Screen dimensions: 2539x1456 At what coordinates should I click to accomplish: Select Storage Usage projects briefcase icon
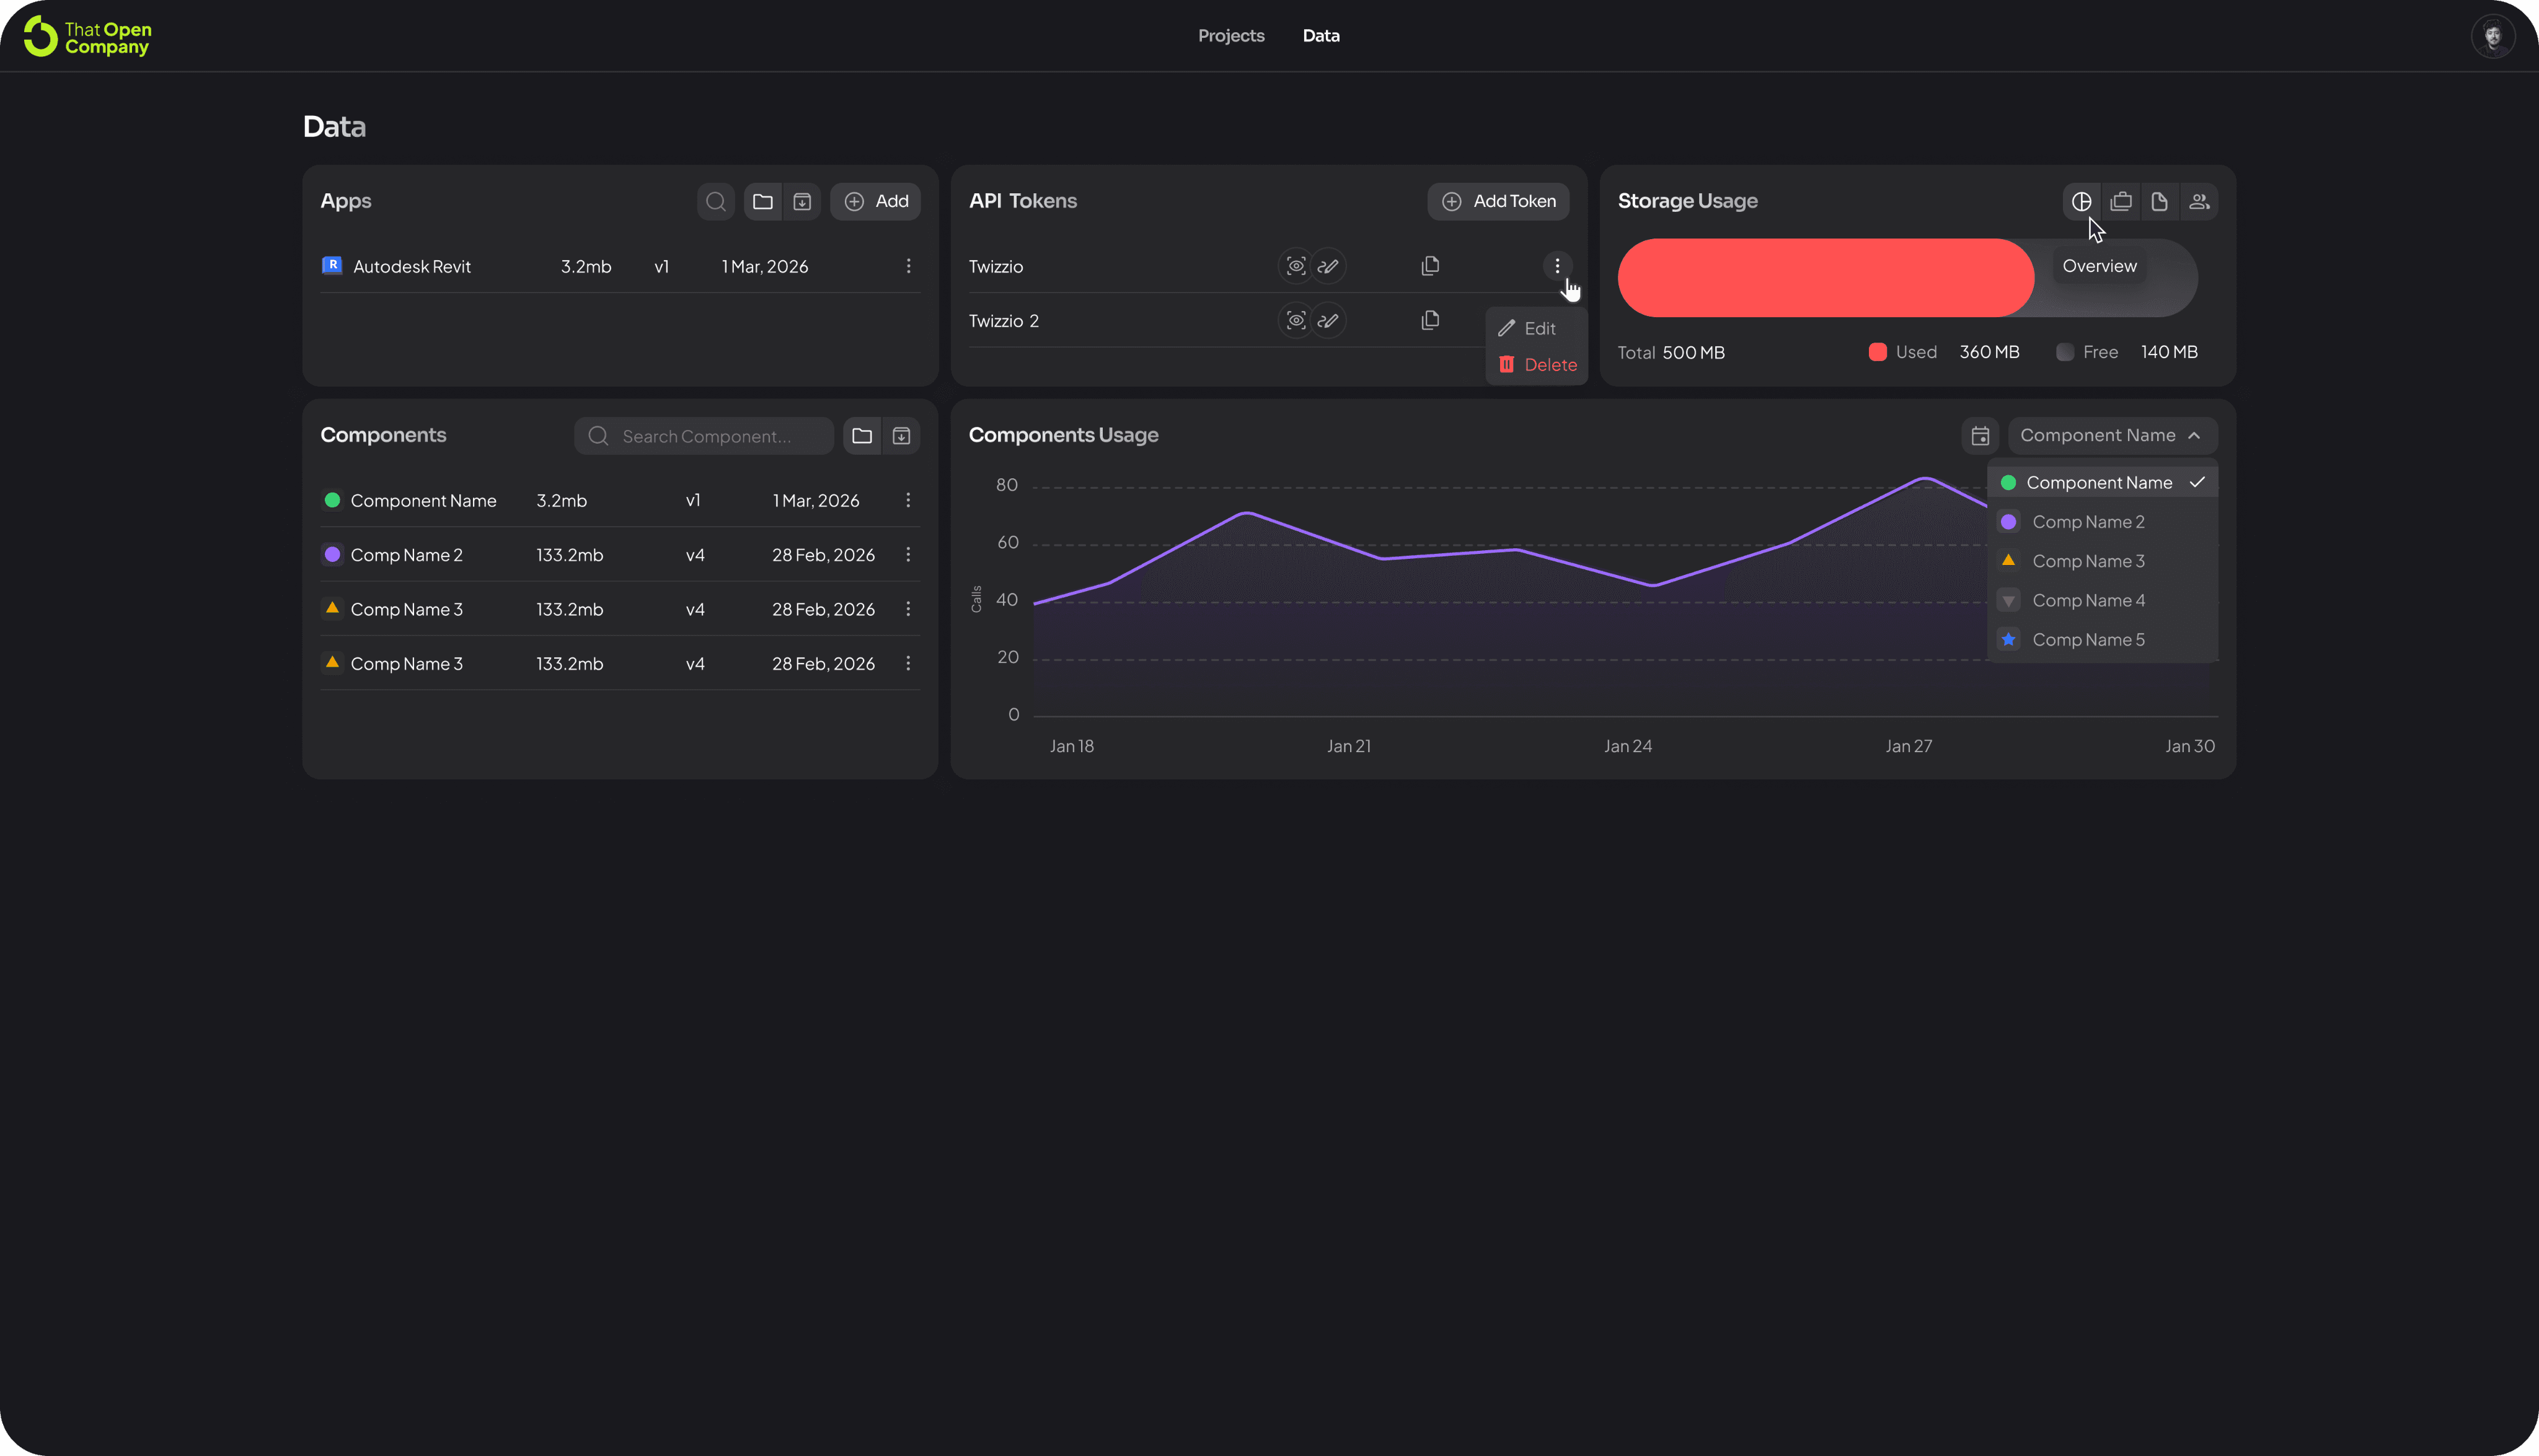coord(2121,202)
